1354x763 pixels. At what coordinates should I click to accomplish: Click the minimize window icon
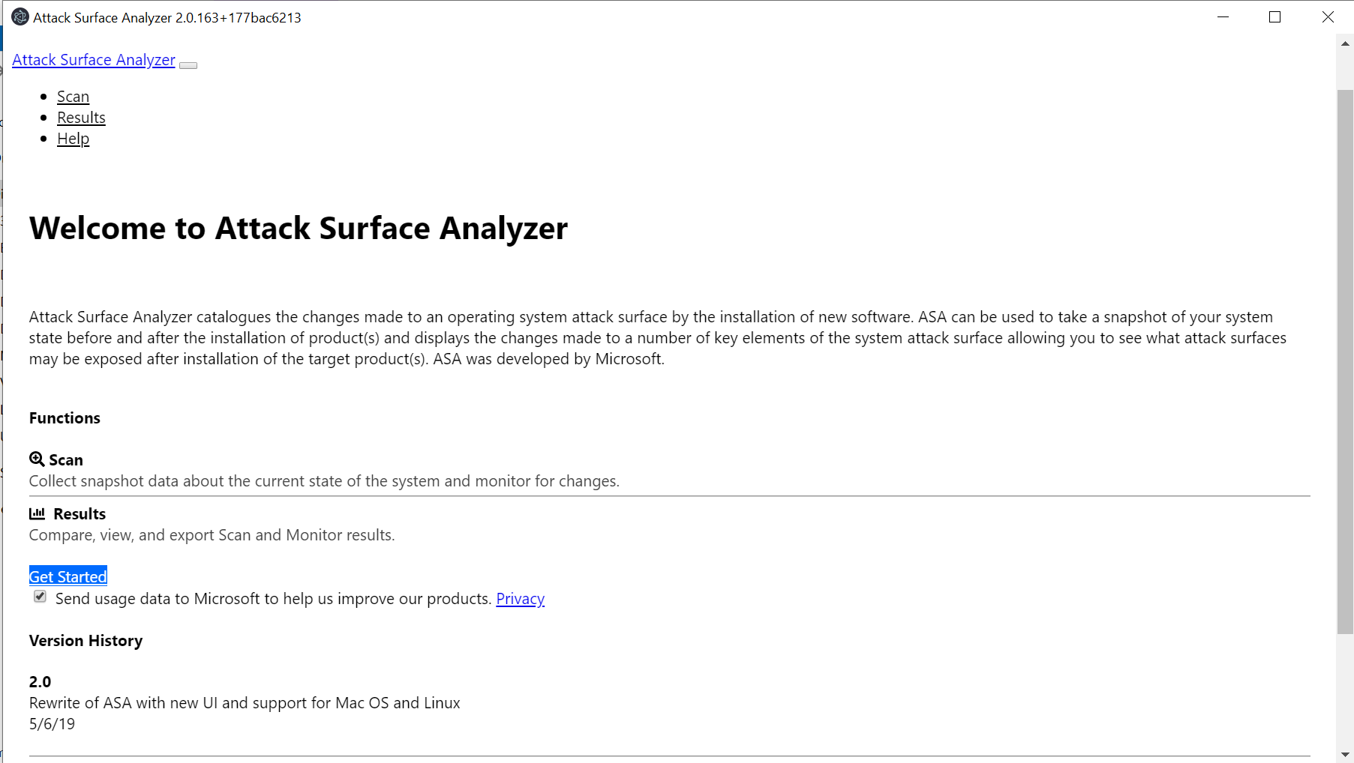(1223, 16)
